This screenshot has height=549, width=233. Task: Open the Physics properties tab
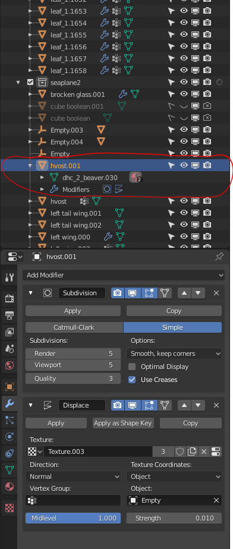[x=9, y=437]
